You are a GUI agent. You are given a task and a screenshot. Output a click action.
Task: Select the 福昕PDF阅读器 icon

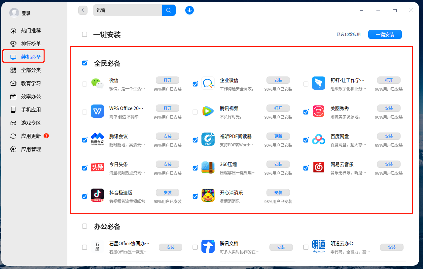[x=208, y=139]
